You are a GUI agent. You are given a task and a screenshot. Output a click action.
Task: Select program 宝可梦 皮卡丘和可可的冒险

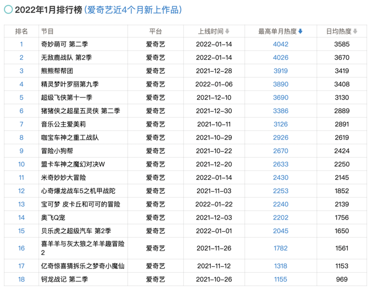pyautogui.click(x=80, y=204)
